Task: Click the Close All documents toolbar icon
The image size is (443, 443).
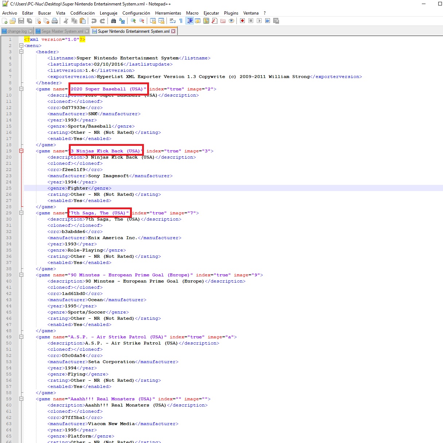Action: 46,21
